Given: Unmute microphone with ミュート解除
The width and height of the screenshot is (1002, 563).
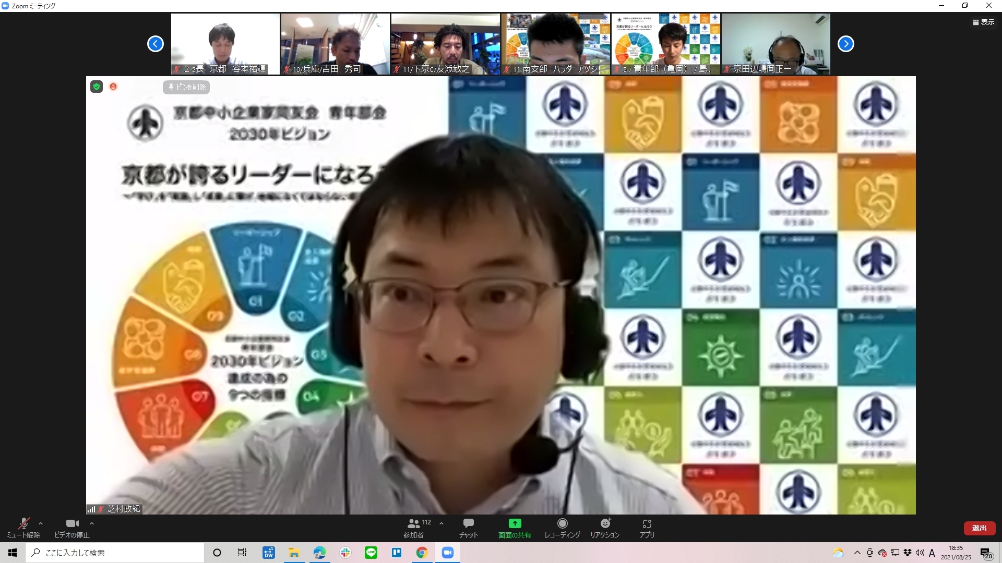Looking at the screenshot, I should coord(23,528).
